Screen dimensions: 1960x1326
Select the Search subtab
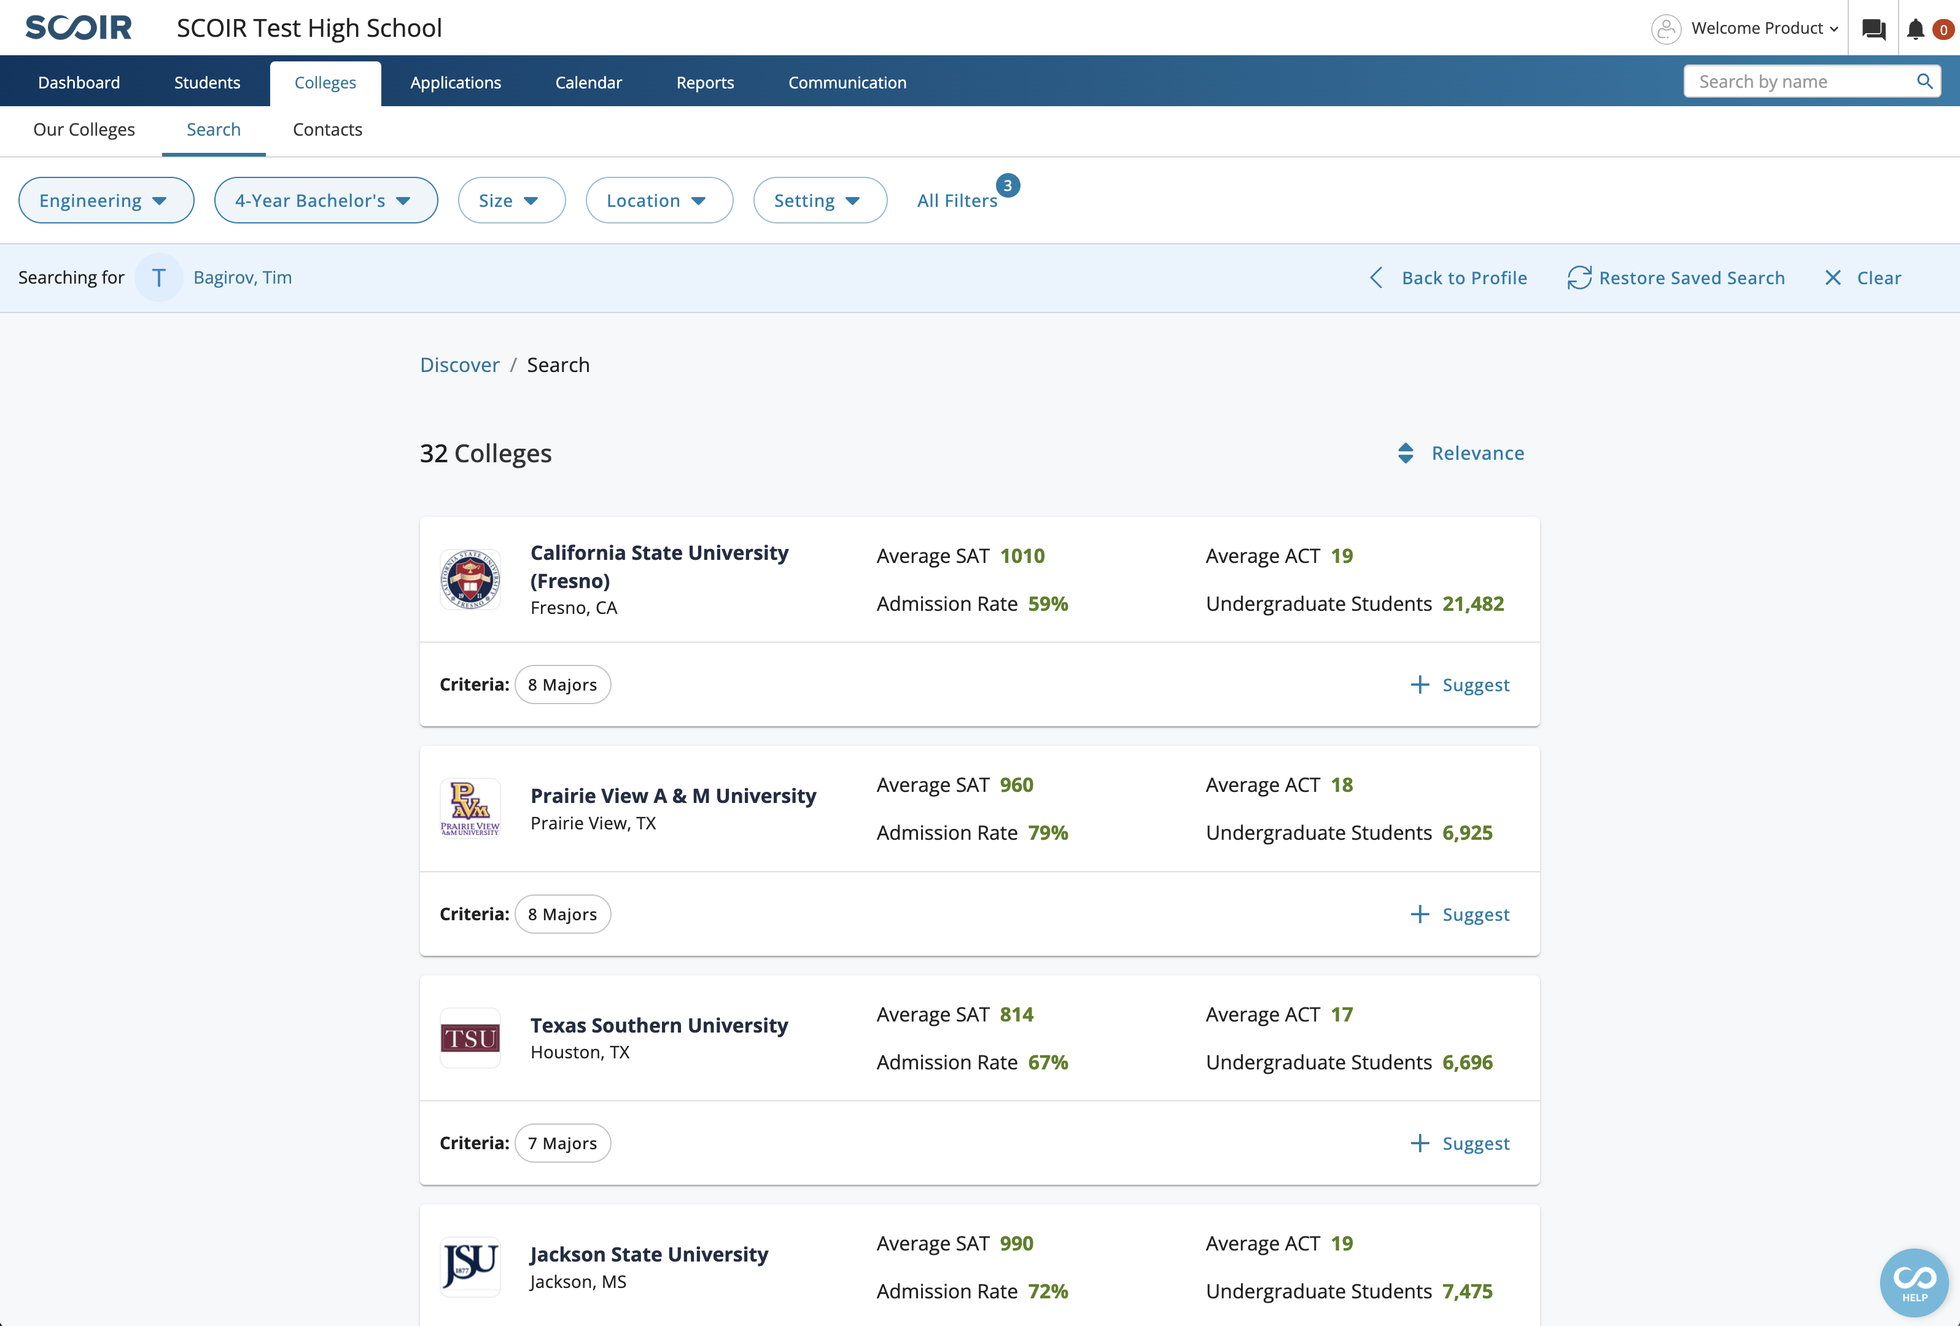(213, 130)
